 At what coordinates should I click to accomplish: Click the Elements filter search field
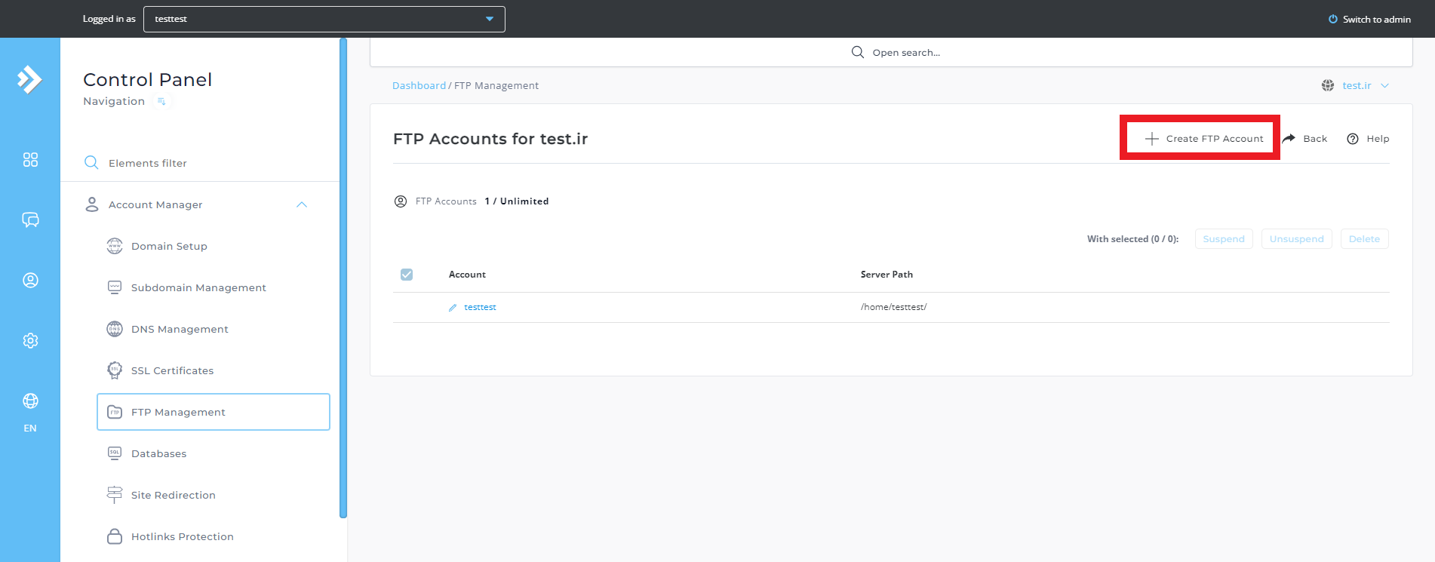(148, 163)
